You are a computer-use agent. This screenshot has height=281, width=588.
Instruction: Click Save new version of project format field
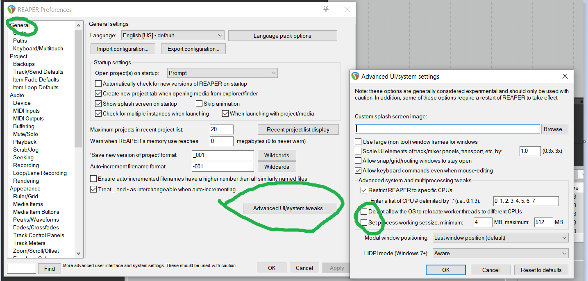[x=222, y=155]
